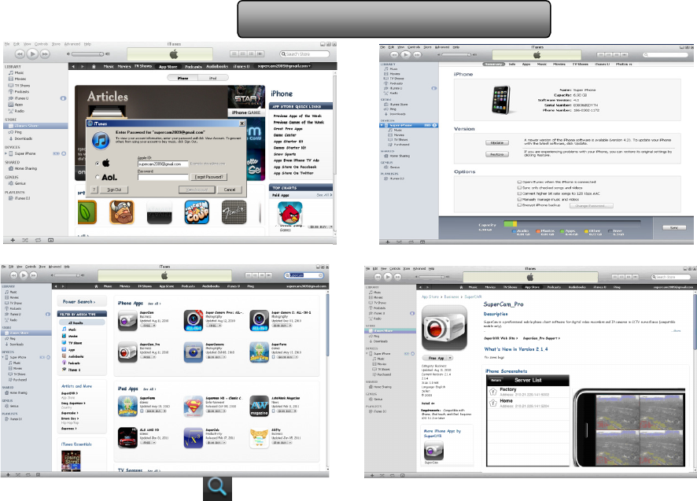697x501 pixels.
Task: Open the AutoWeek Magazine app icon
Action: tap(259, 407)
